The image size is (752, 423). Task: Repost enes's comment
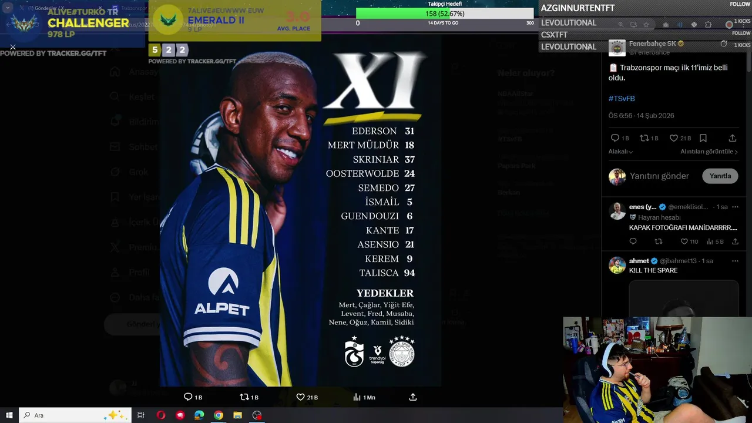(x=659, y=241)
